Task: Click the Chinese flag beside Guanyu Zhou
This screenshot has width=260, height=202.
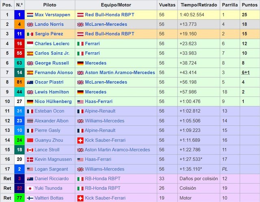Action: [30, 141]
